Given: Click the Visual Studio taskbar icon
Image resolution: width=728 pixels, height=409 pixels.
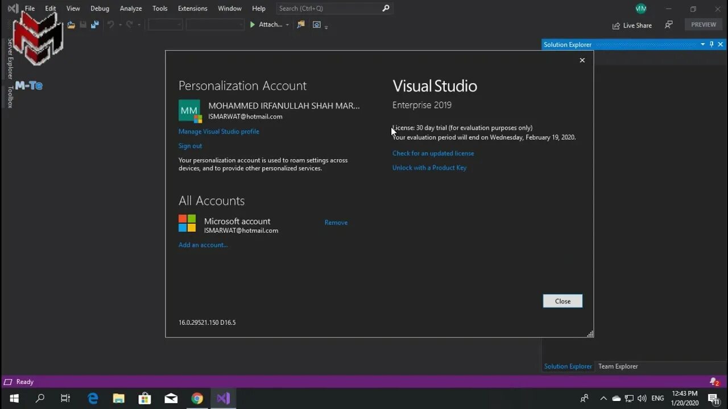Looking at the screenshot, I should (x=223, y=398).
